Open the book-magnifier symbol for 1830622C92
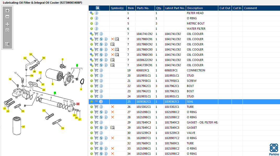280x156 pixels. 113,60
